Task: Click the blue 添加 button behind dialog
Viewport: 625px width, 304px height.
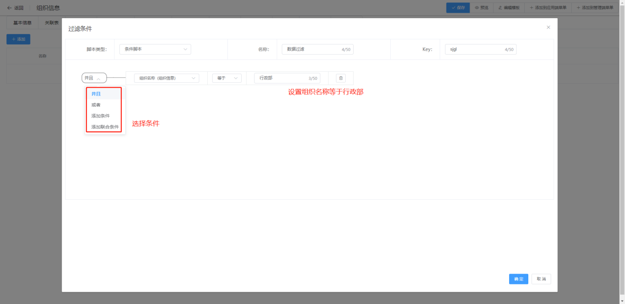Action: pos(18,39)
